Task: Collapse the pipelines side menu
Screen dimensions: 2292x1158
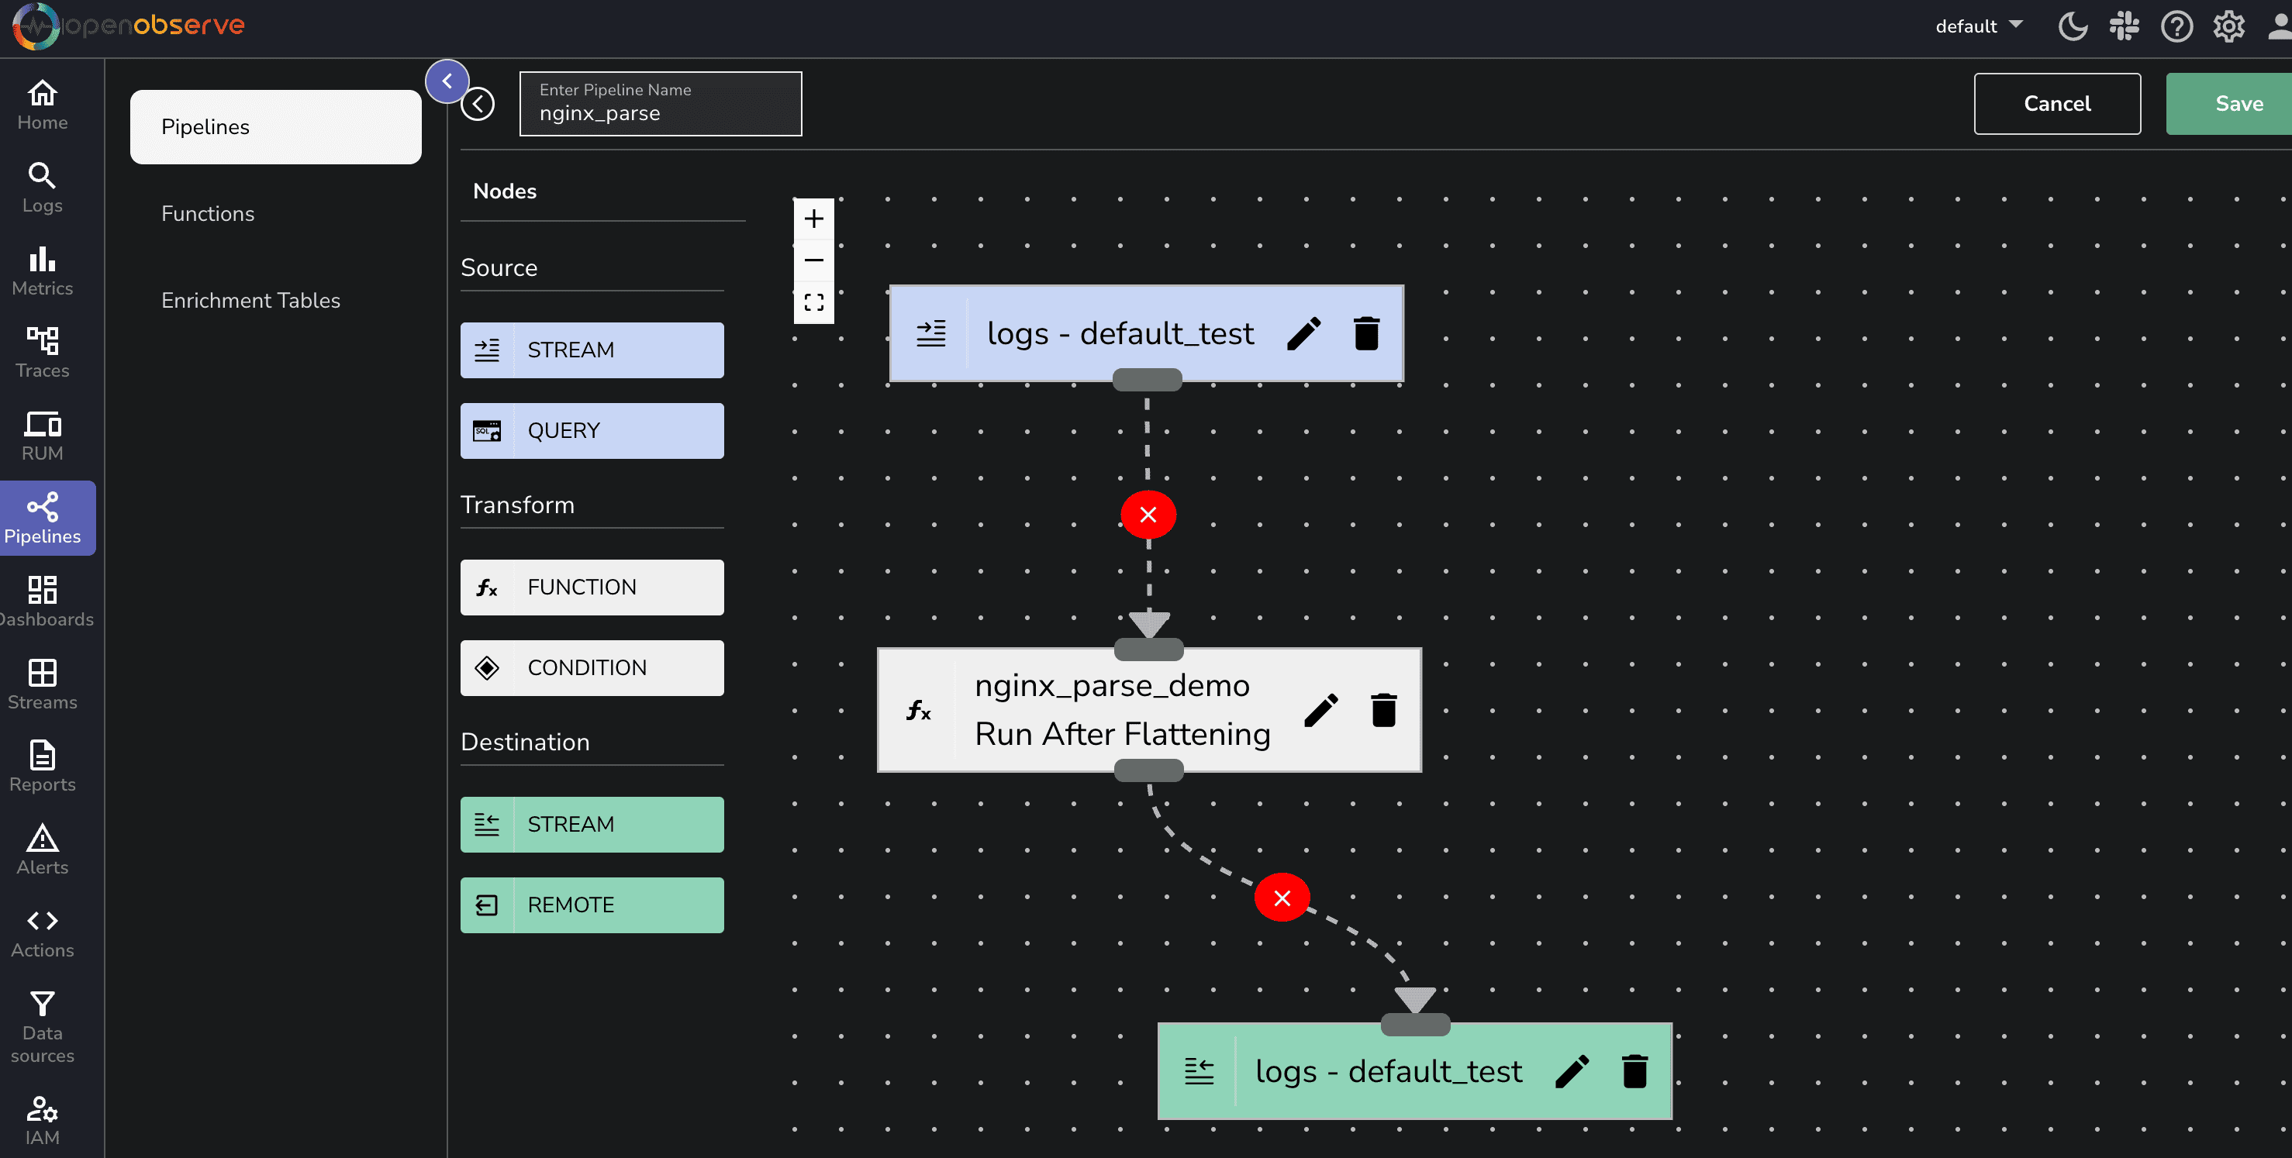Action: click(x=447, y=81)
